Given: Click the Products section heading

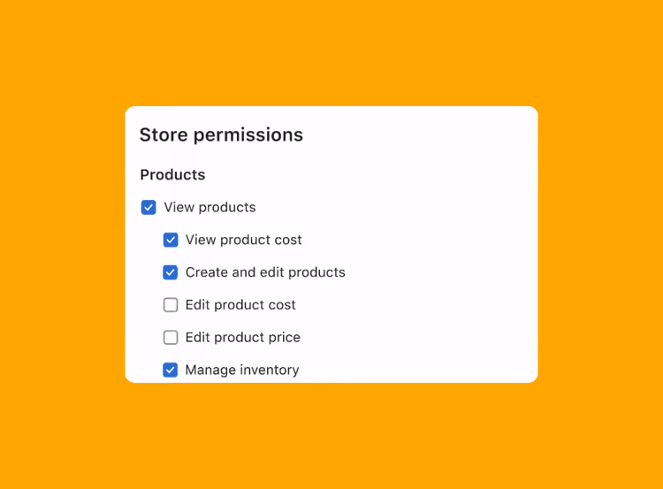Looking at the screenshot, I should (x=172, y=175).
